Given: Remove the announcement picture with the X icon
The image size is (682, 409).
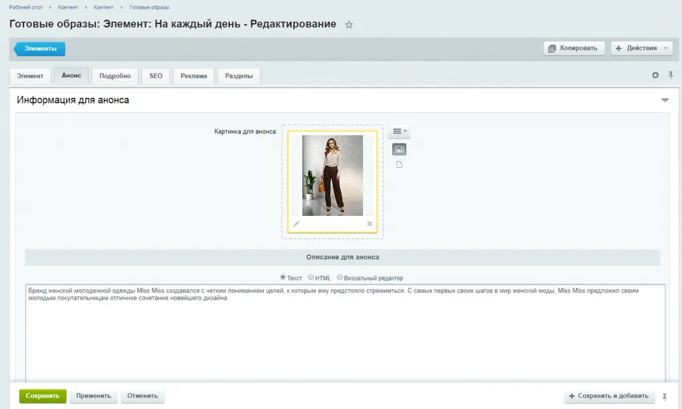Looking at the screenshot, I should [370, 224].
